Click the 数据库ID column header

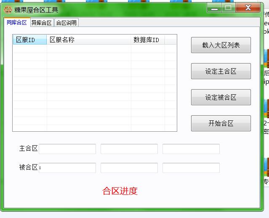tap(147, 40)
